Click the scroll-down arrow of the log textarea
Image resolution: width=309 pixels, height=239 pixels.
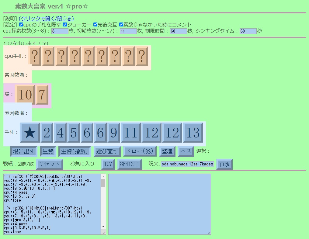[103, 227]
